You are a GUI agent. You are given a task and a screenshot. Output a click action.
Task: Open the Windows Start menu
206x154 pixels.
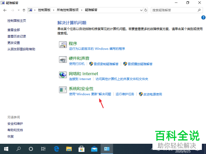[x=6, y=149]
